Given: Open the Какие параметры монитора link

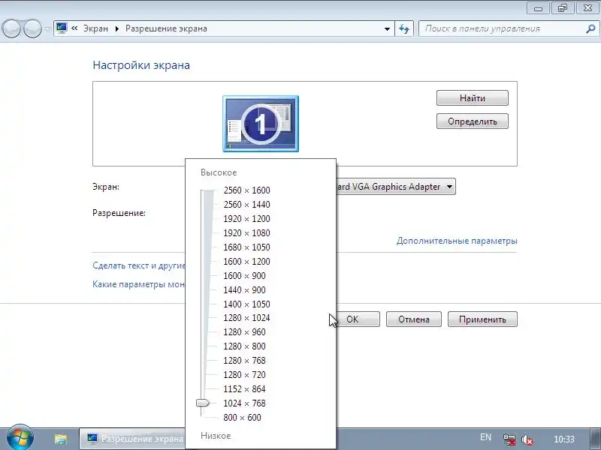Looking at the screenshot, I should coord(139,284).
